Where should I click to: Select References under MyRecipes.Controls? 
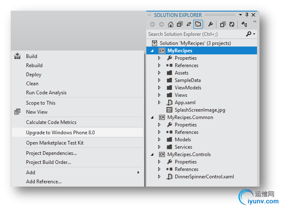186,169
